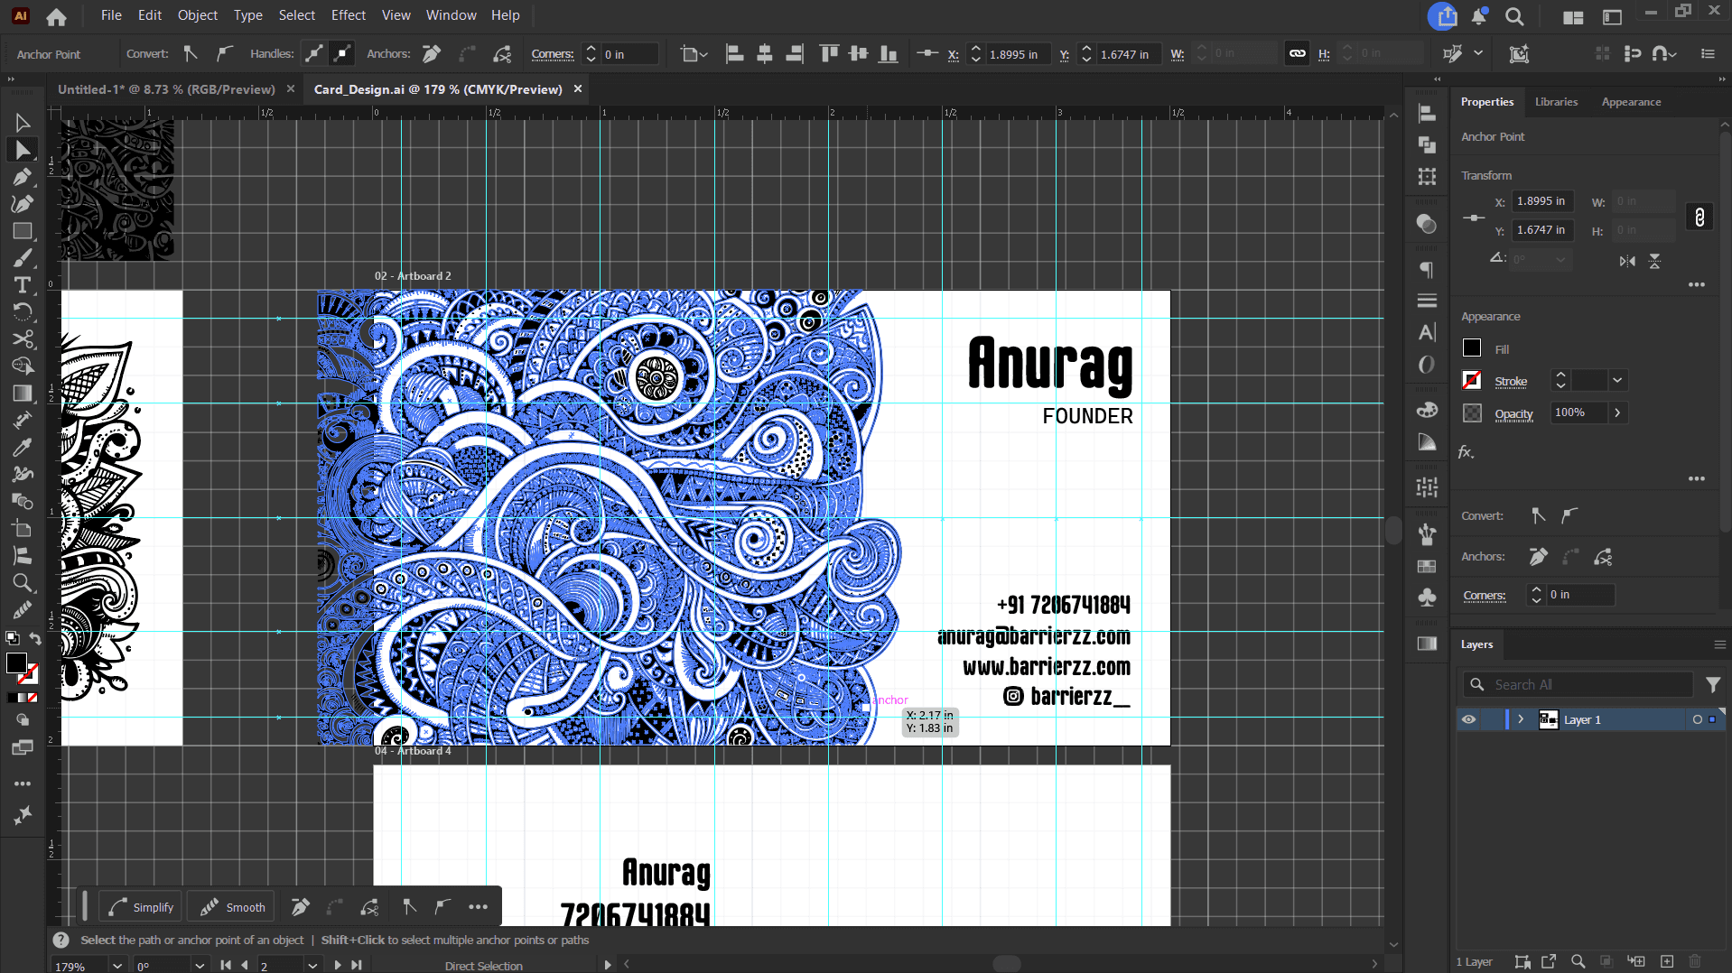This screenshot has width=1732, height=973.
Task: Expand Layer 1 contents
Action: 1521,719
